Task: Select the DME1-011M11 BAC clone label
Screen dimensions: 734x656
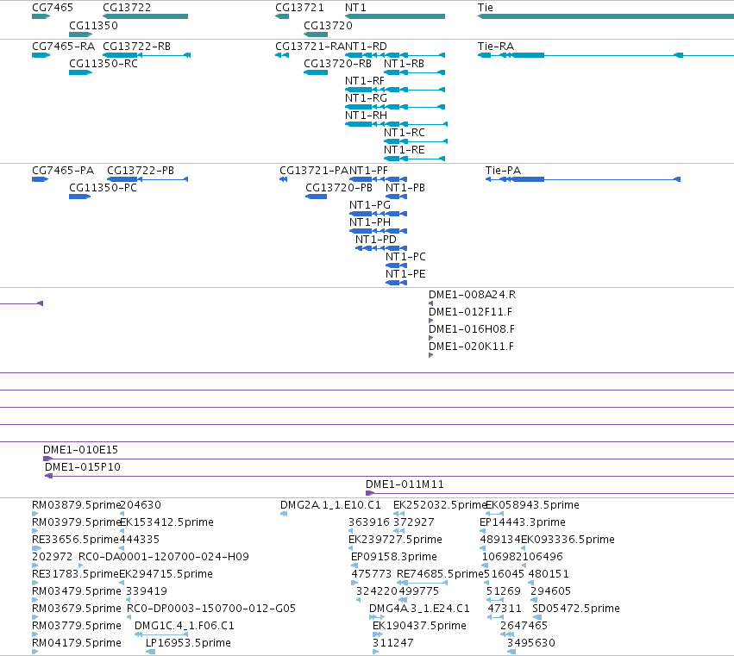Action: 405,484
